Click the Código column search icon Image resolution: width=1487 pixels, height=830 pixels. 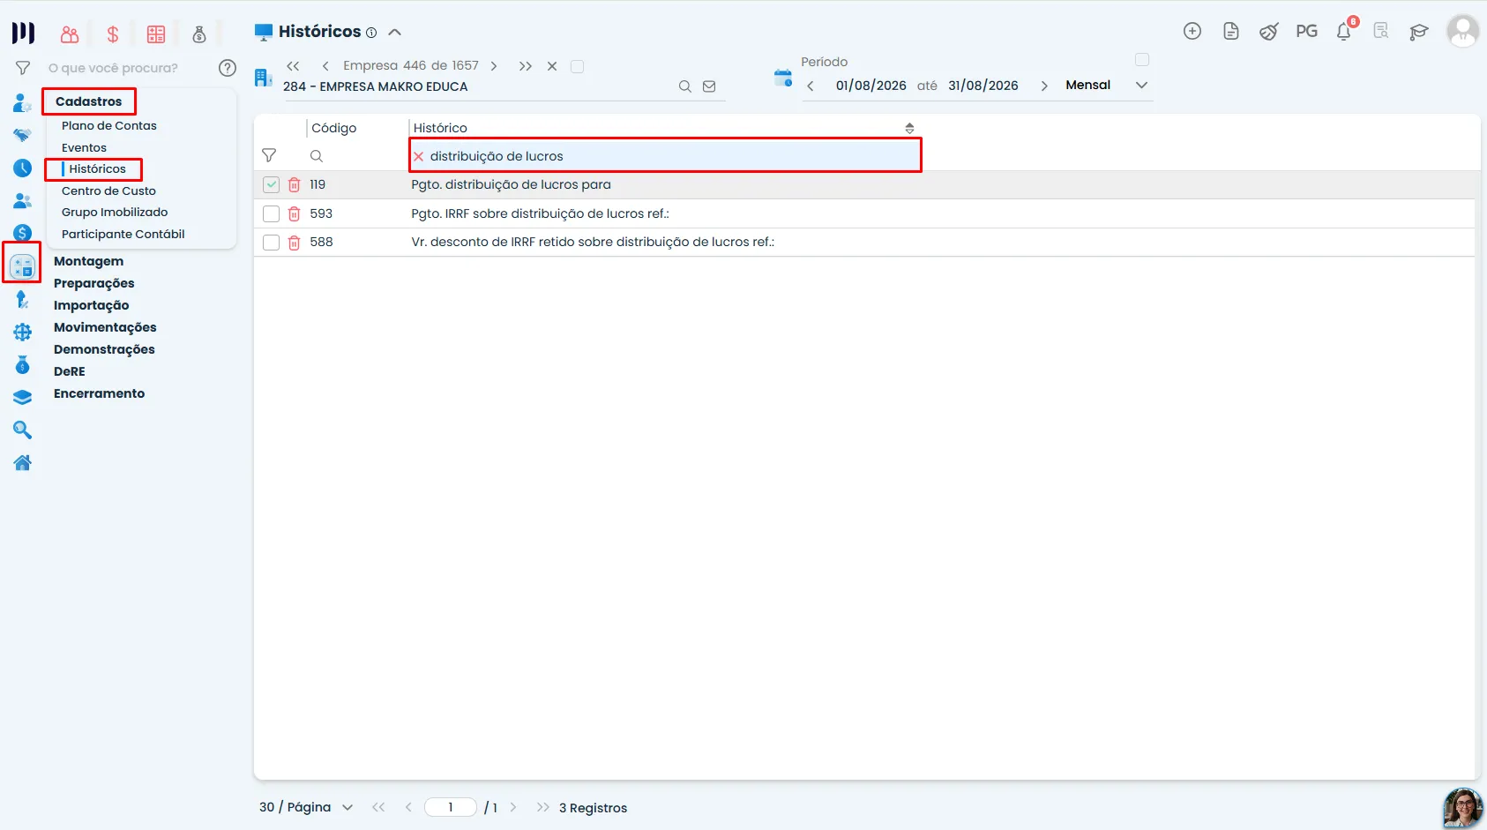pos(317,156)
